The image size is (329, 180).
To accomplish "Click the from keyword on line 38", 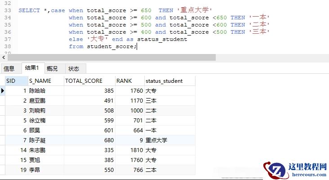I will point(76,46).
